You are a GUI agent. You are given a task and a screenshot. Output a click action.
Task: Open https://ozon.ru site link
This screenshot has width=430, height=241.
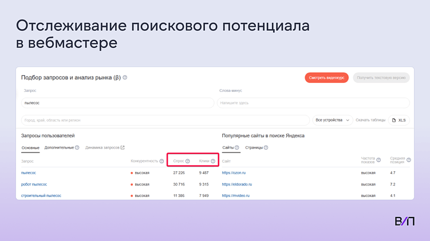234,173
